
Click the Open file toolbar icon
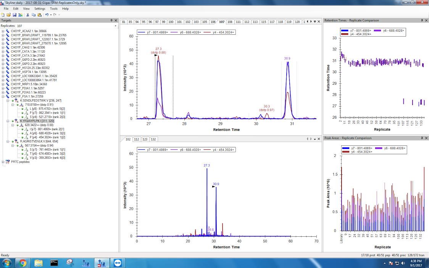pos(8,15)
